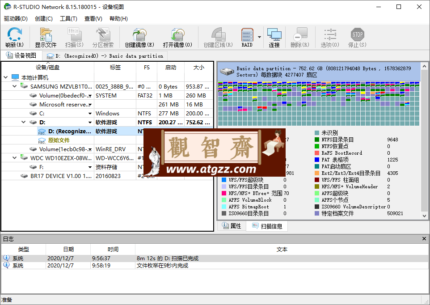Click the Open Image (打开镜像) icon
430x305 pixels.
click(177, 37)
